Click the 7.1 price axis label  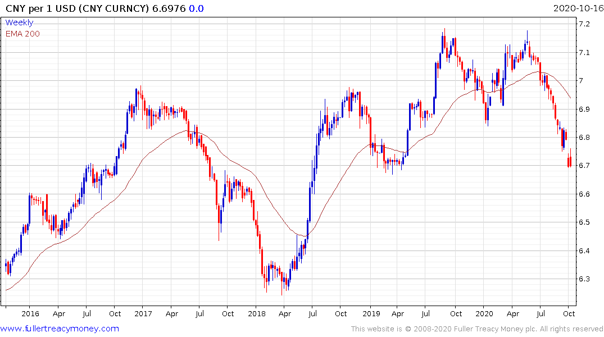[584, 52]
